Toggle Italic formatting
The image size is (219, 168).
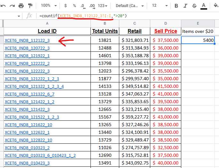click(185, 6)
